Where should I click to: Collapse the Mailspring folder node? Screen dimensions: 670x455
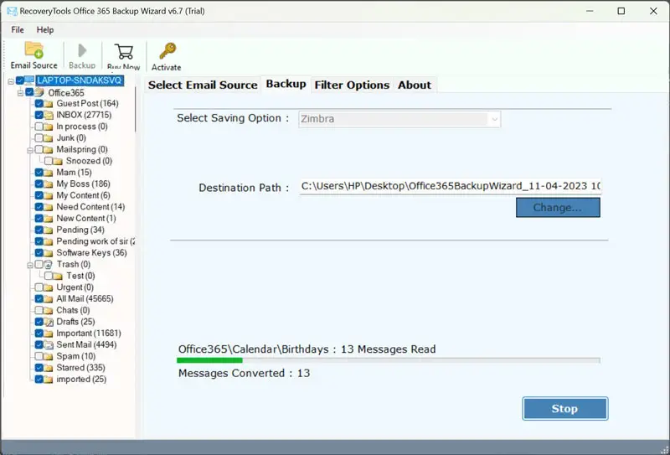30,150
